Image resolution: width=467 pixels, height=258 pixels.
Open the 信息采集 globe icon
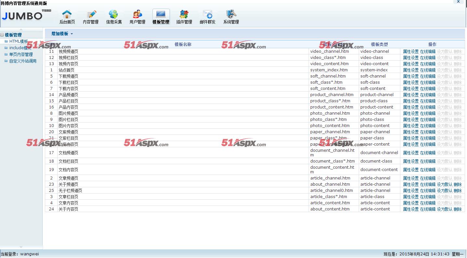114,15
